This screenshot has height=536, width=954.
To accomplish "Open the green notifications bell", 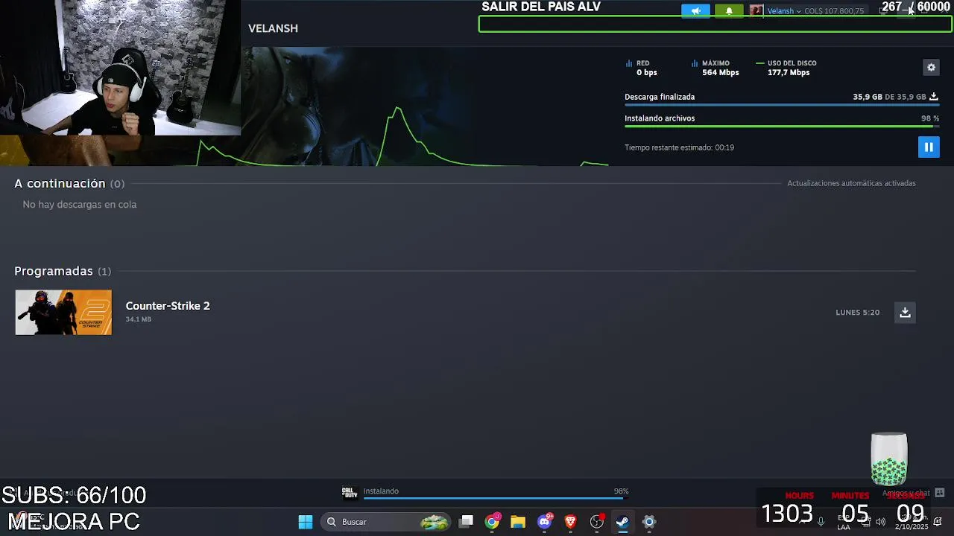I will tap(729, 11).
